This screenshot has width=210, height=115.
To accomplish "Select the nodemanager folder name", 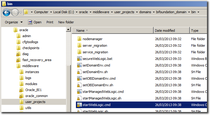I will coord(92,39).
